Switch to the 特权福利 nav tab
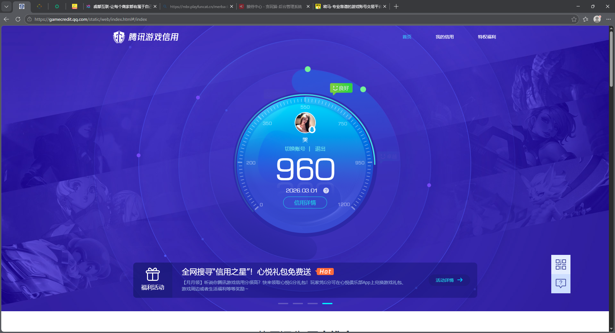Viewport: 615px width, 333px height. coord(487,37)
